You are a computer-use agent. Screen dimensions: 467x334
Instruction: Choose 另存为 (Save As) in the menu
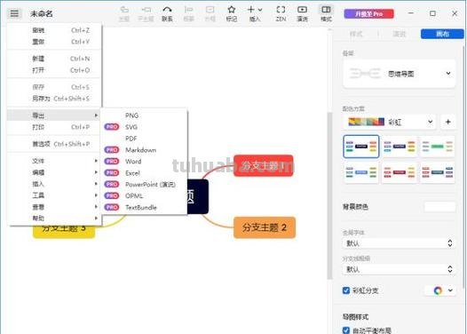(54, 99)
